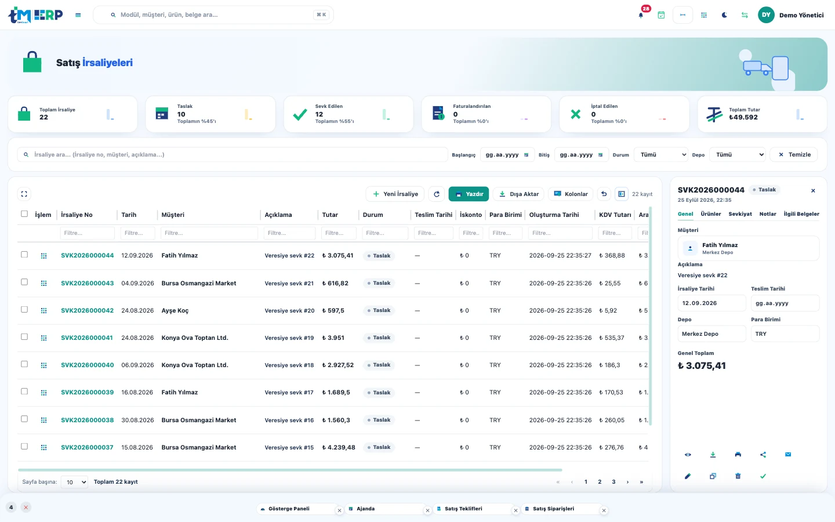Expand the rows-per-page dropdown

point(74,482)
